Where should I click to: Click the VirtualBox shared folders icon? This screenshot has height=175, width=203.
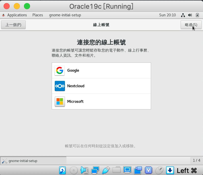pos(116,170)
